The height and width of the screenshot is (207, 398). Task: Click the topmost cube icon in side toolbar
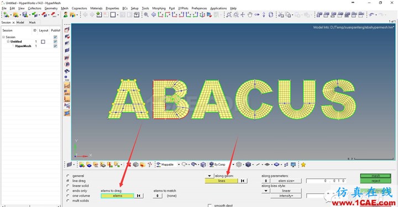pos(67,30)
